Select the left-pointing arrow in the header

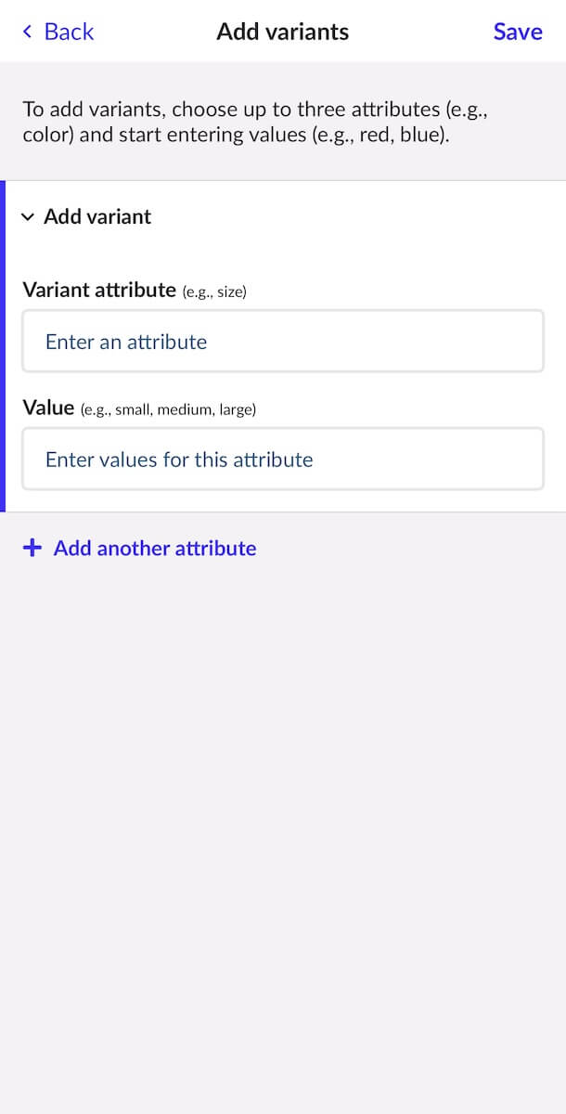coord(26,32)
